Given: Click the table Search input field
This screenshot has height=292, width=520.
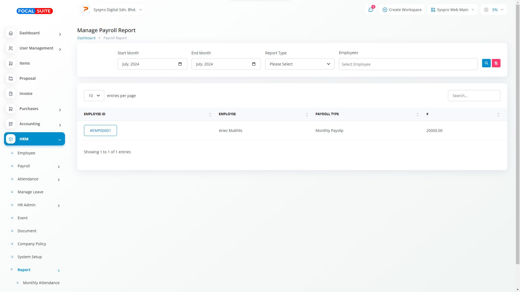Looking at the screenshot, I should (x=474, y=96).
